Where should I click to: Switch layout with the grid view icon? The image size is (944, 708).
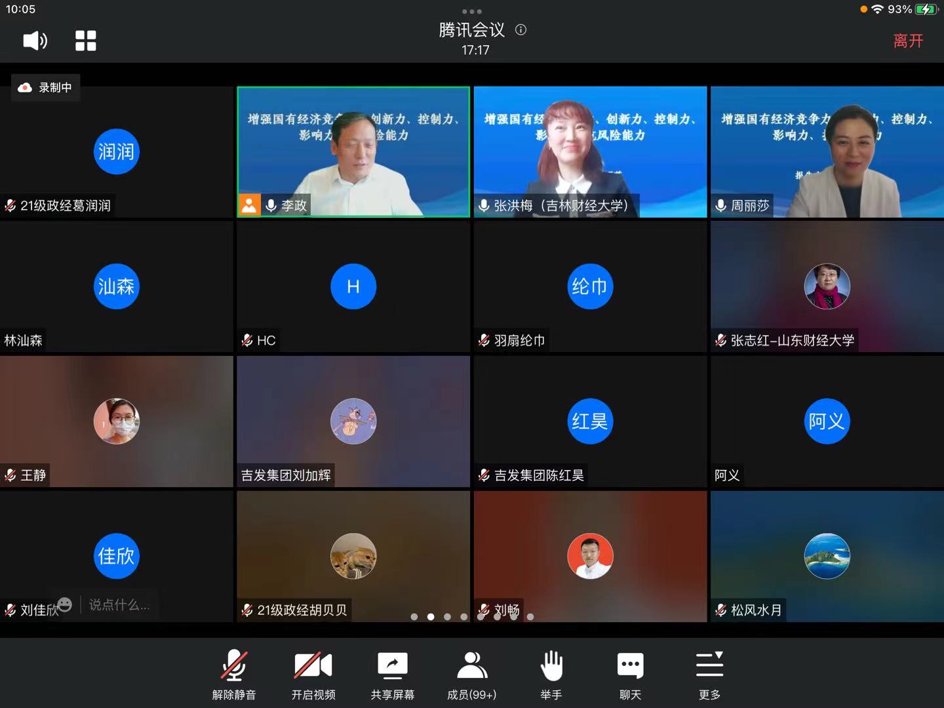pyautogui.click(x=85, y=41)
